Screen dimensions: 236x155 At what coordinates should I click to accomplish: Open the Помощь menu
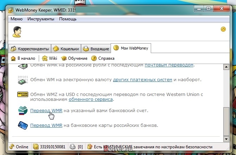click(68, 19)
